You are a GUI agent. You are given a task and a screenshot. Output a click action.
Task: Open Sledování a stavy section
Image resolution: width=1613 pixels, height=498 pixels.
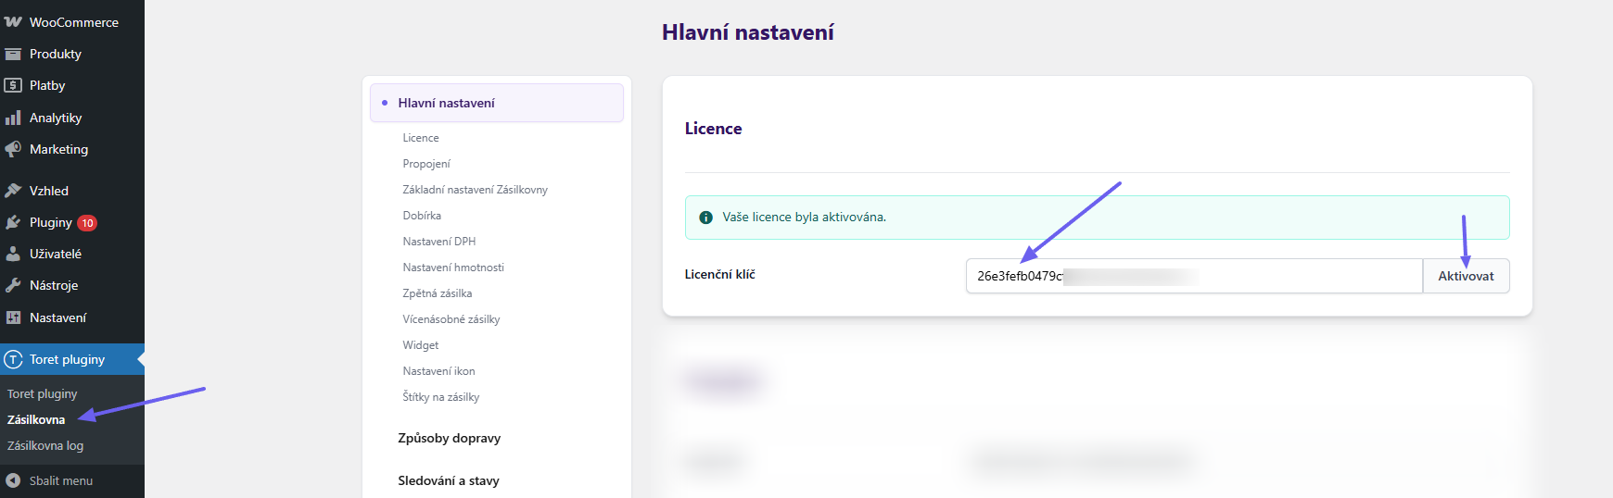449,480
